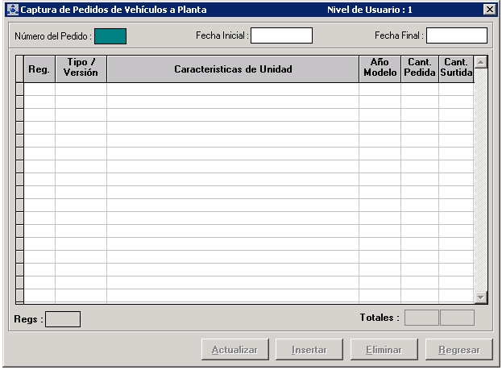Click the Reg. column header
This screenshot has width=502, height=370.
point(39,69)
